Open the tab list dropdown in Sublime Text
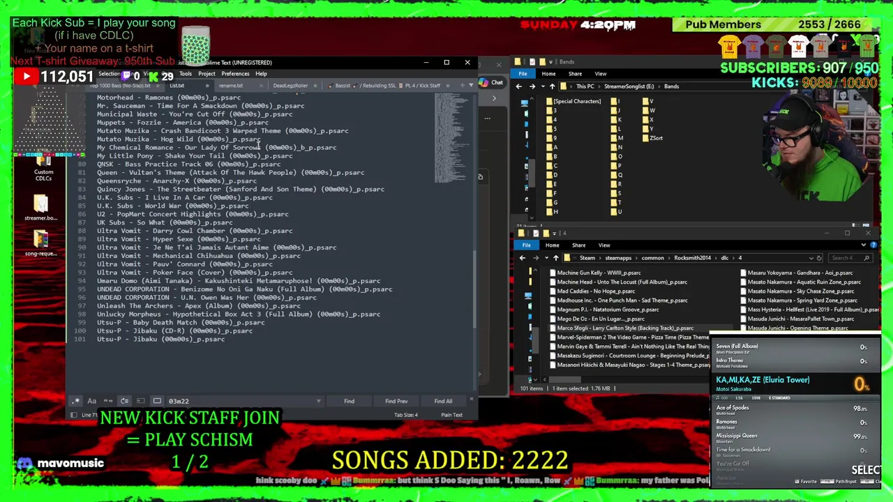Viewport: 893px width, 502px height. click(x=471, y=85)
